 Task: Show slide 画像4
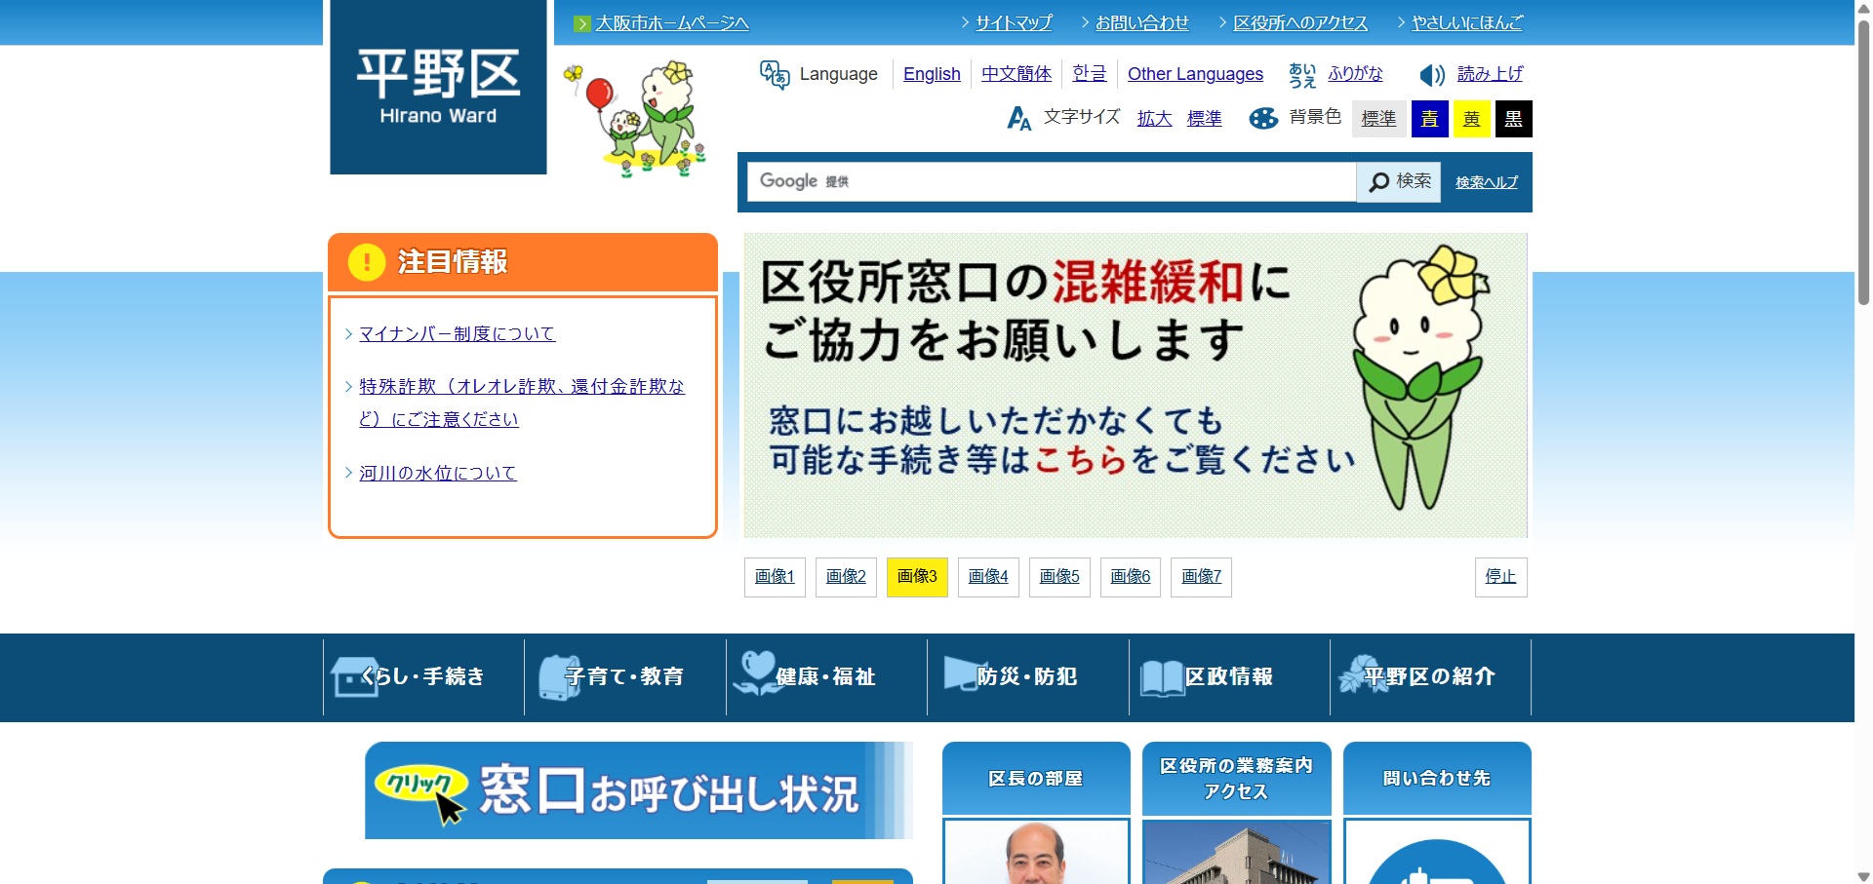988,577
